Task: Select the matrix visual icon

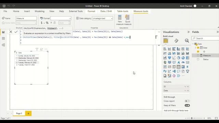Action: 183,67
